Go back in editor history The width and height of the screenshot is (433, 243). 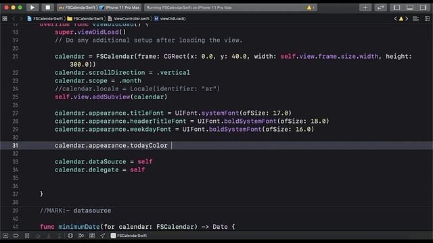(x=14, y=19)
